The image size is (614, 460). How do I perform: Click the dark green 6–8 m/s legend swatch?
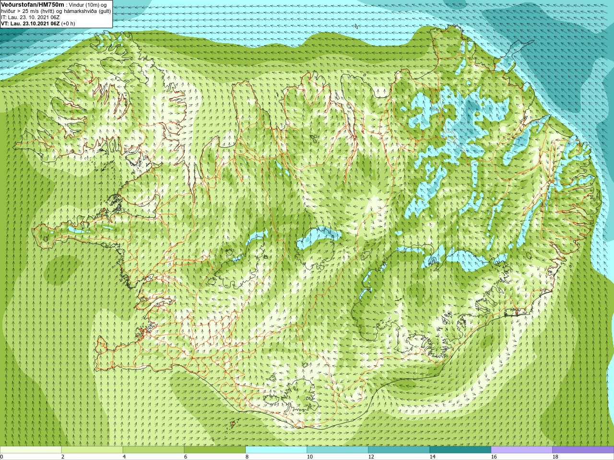point(215,450)
